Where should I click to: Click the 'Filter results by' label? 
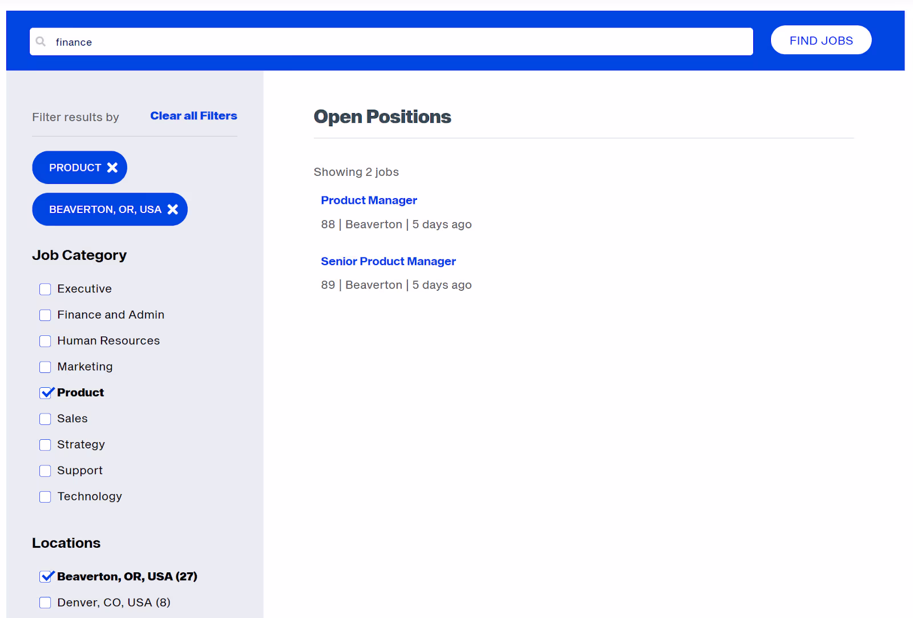(x=75, y=117)
